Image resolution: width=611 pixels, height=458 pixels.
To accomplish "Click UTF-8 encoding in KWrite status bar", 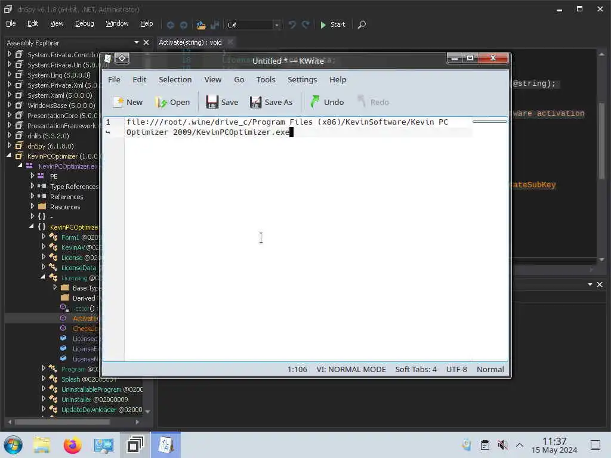I will point(456,369).
